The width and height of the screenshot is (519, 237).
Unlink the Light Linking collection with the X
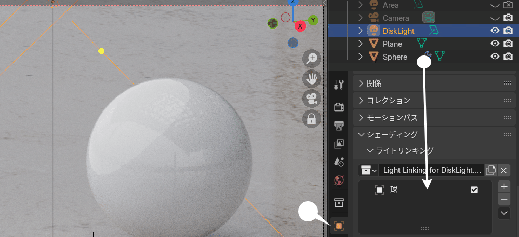click(x=503, y=170)
